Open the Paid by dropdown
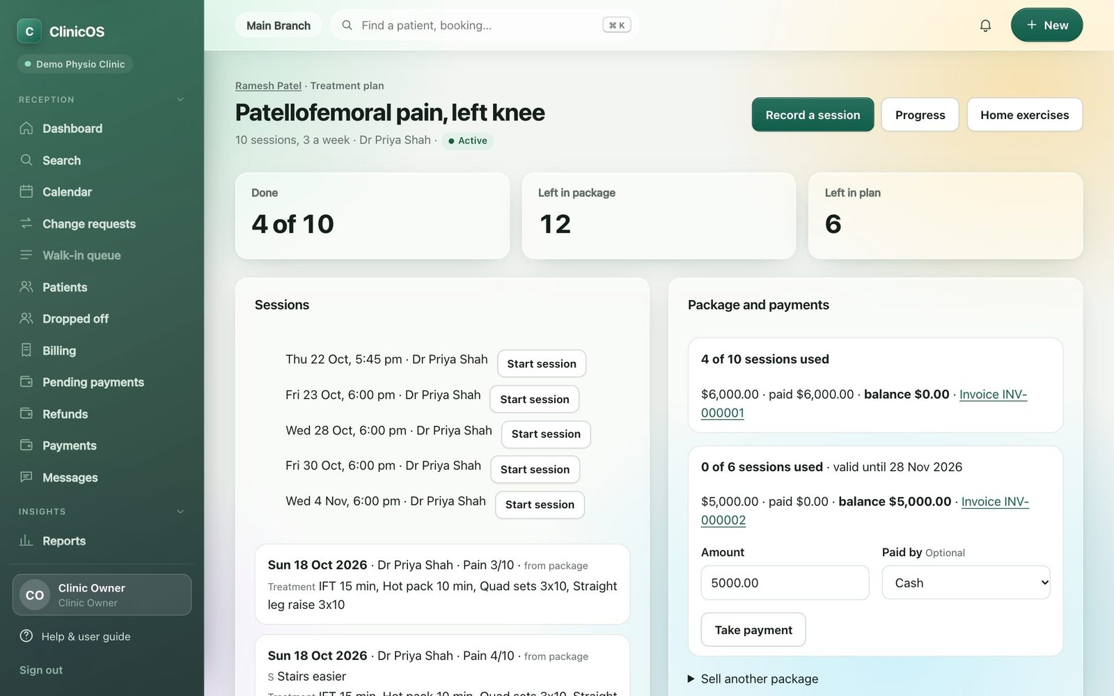Viewport: 1114px width, 696px height. pos(966,583)
